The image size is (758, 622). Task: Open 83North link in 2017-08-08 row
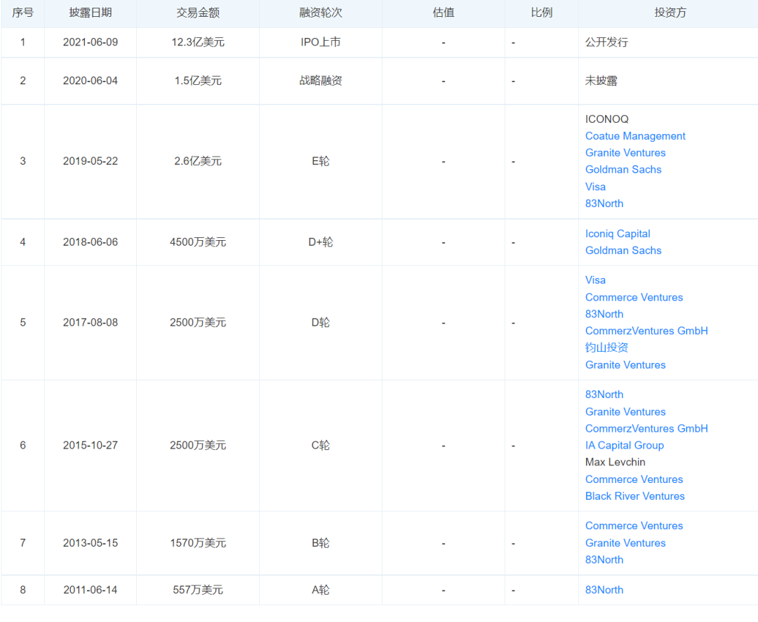click(604, 314)
